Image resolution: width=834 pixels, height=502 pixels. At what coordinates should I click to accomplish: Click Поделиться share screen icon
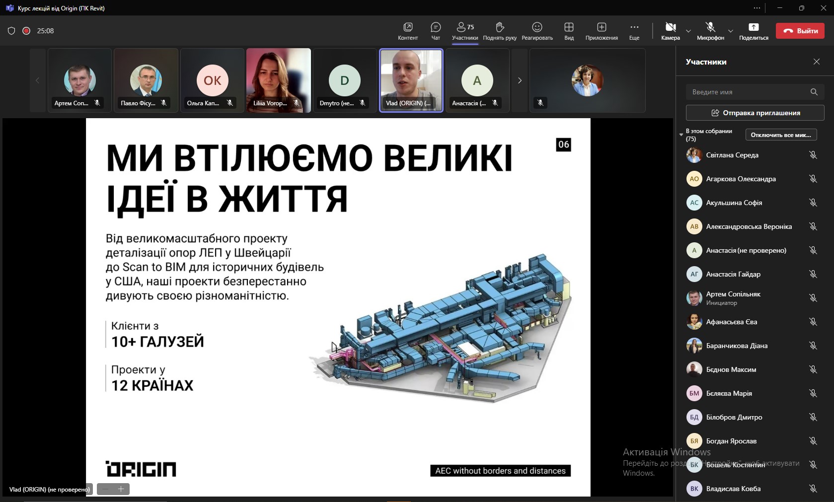click(754, 31)
